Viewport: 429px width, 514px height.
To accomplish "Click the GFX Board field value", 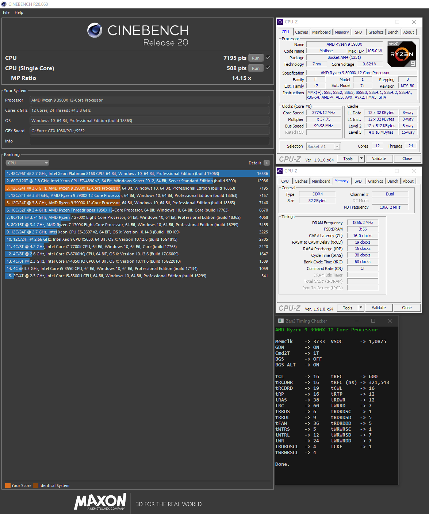I will pos(150,131).
